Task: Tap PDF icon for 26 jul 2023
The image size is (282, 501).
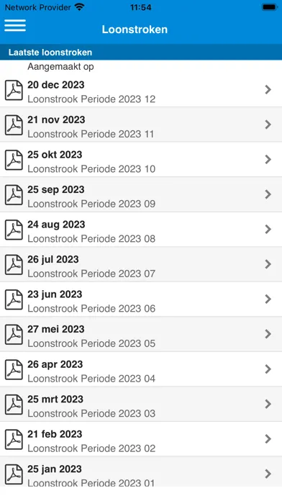Action: coord(14,265)
